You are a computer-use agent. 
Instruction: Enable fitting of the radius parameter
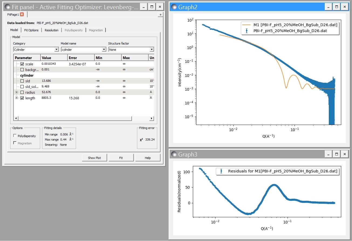click(x=22, y=92)
